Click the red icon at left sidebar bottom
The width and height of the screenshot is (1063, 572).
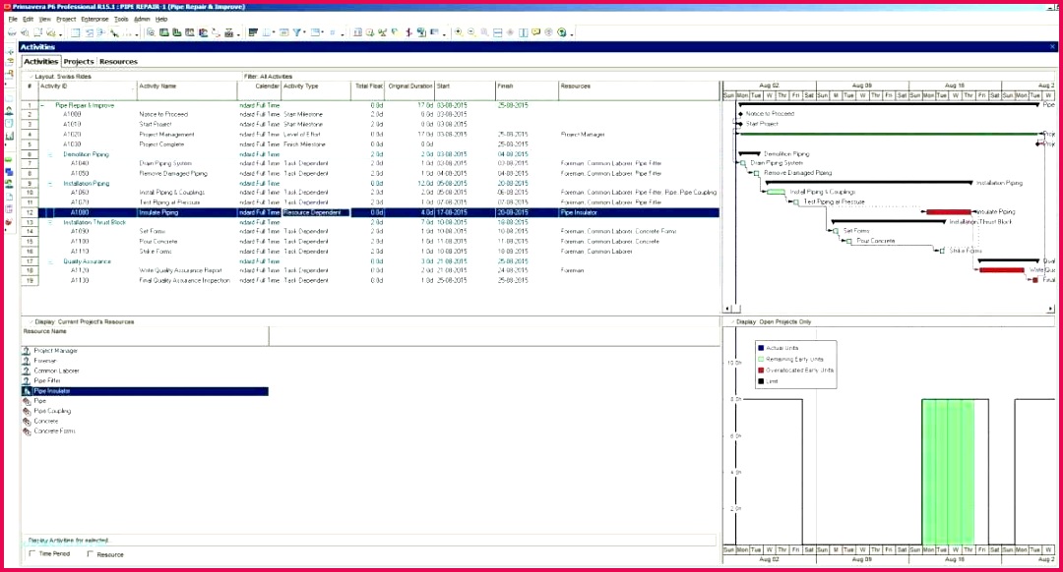coord(10,221)
